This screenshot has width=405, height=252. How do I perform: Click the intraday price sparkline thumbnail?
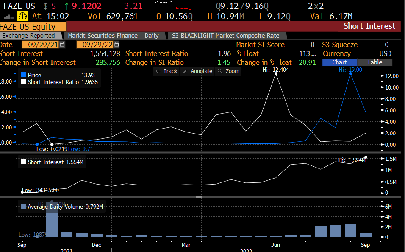click(173, 6)
